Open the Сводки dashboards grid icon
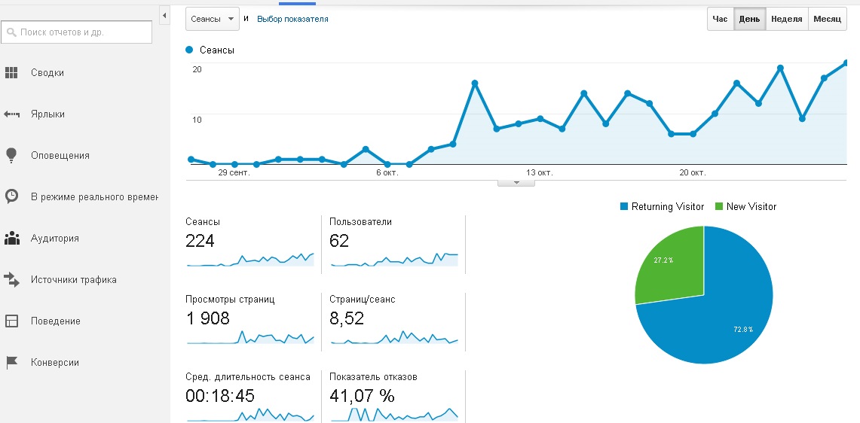Image resolution: width=860 pixels, height=423 pixels. 11,72
